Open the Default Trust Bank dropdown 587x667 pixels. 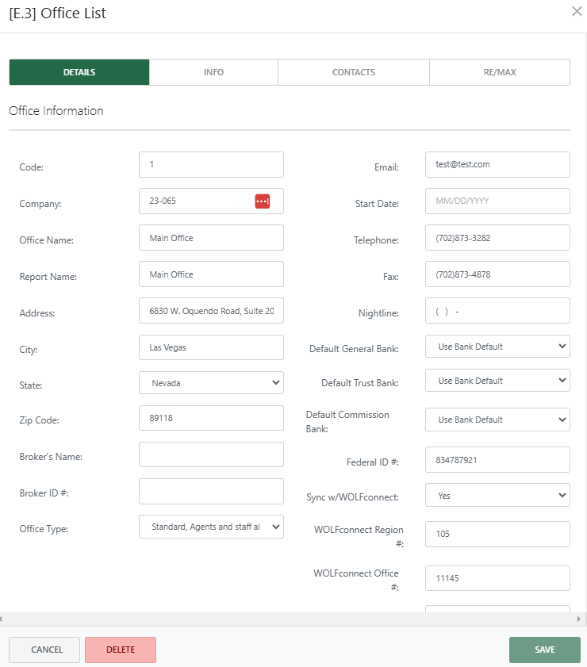[497, 380]
